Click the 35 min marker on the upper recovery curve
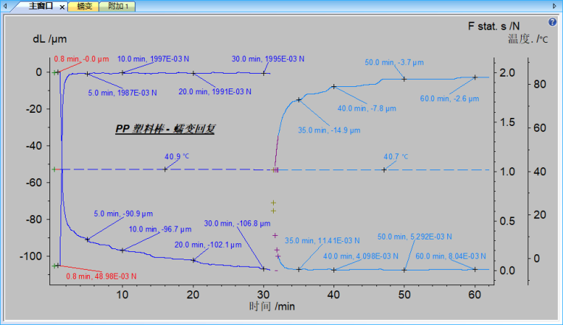This screenshot has width=563, height=325. tap(299, 99)
